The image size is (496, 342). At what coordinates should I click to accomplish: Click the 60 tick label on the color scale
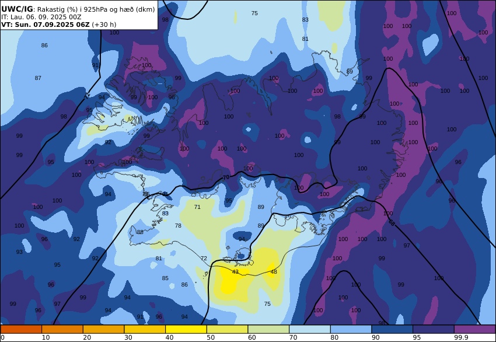click(252, 337)
